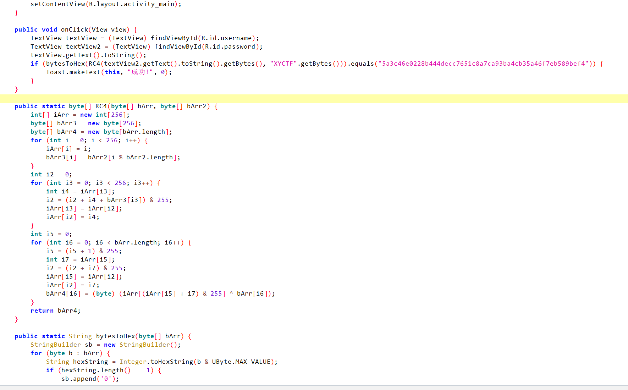Screen dimensions: 628x390
Task: Click the 'iArr[i] = i;' statement
Action: point(68,149)
